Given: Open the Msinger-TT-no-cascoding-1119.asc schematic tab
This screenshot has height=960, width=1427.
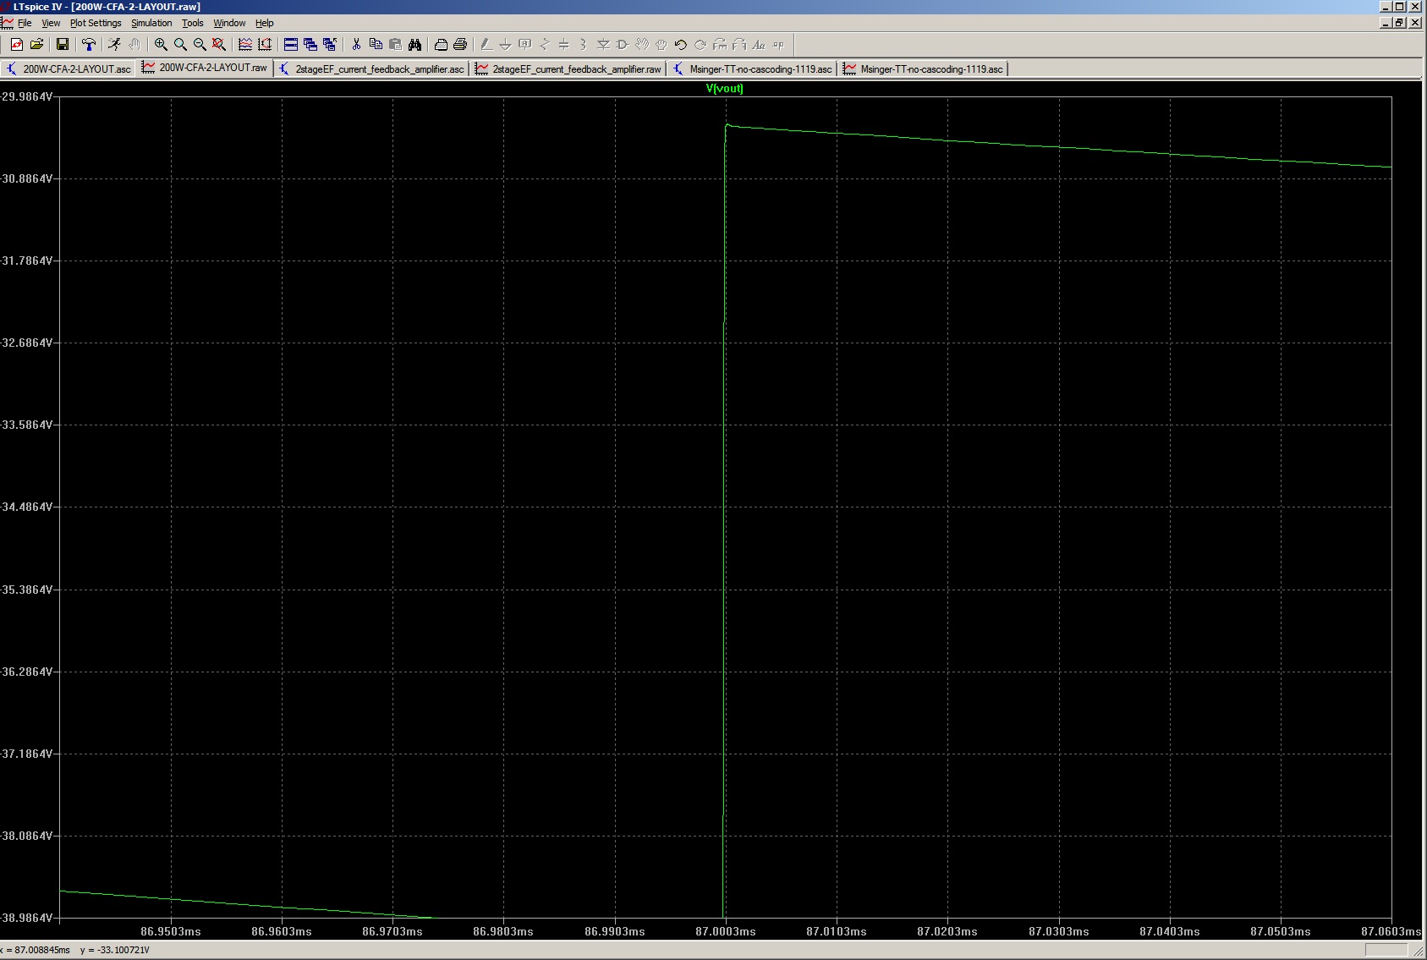Looking at the screenshot, I should tap(753, 69).
